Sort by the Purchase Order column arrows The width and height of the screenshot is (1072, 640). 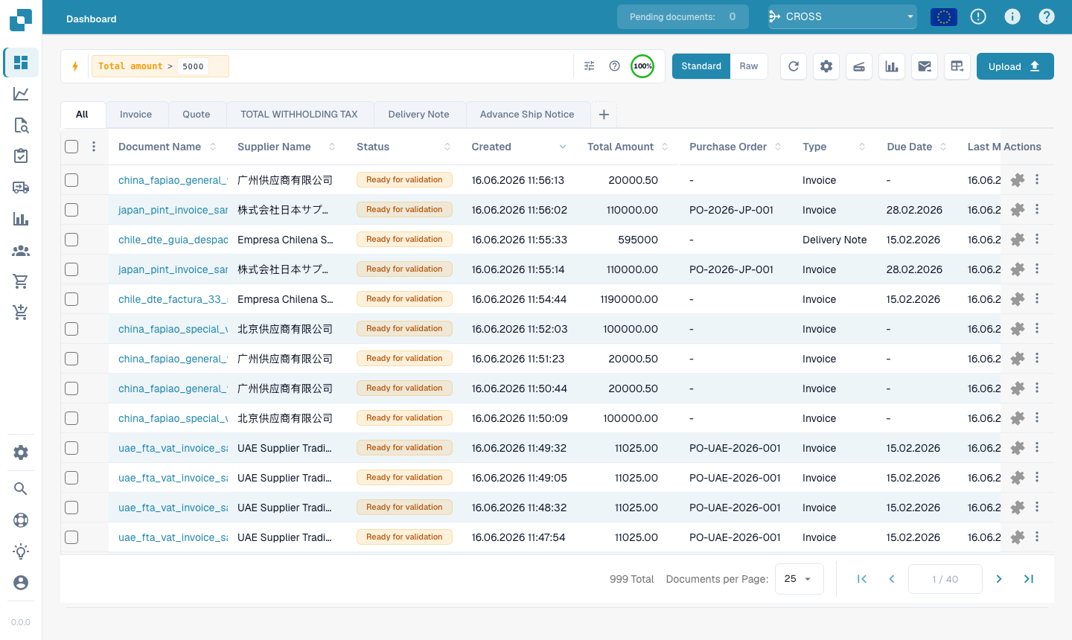click(778, 147)
